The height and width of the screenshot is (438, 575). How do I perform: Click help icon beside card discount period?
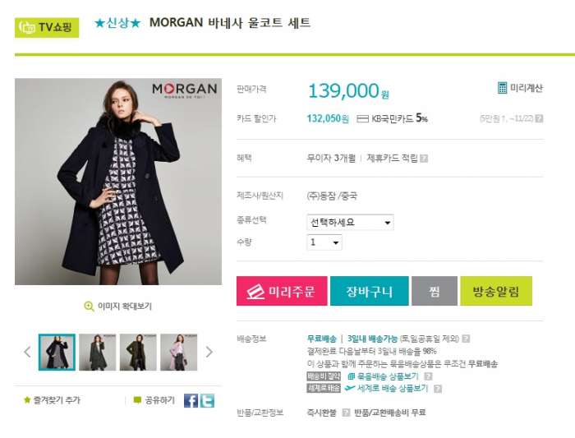539,118
